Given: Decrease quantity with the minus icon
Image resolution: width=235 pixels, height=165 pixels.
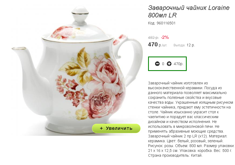Looking at the screenshot, I should 157,64.
